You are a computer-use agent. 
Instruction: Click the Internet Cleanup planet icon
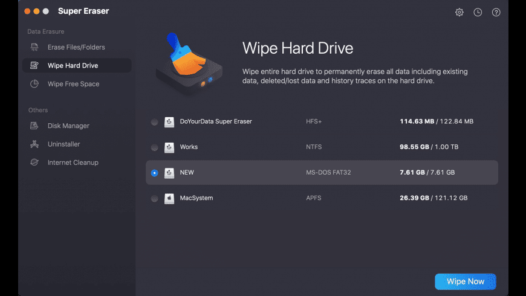(x=34, y=162)
